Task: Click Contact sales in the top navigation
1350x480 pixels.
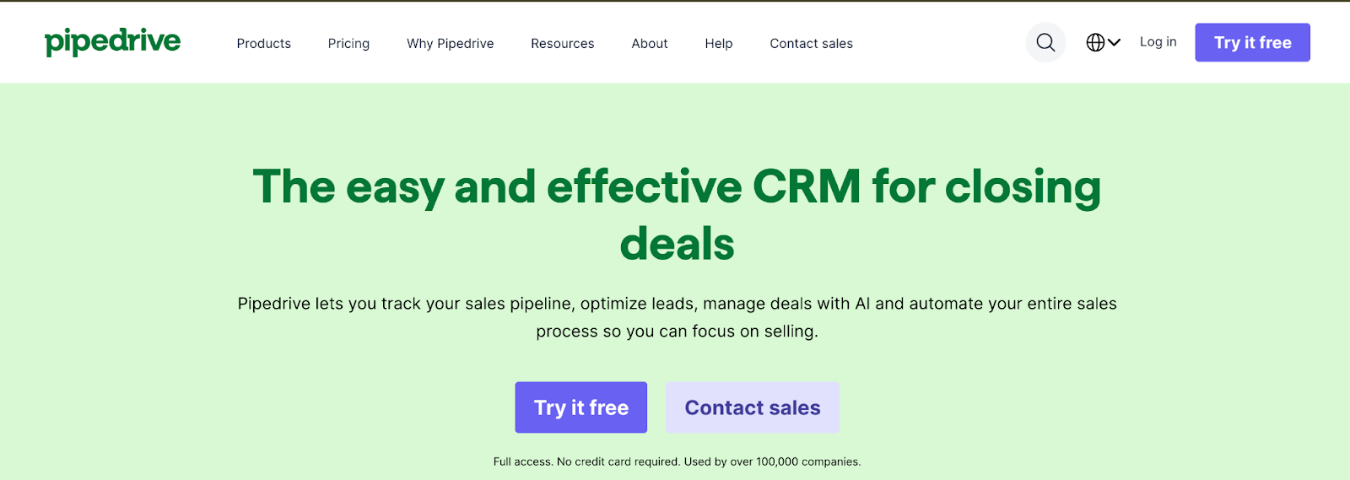Action: [x=811, y=44]
